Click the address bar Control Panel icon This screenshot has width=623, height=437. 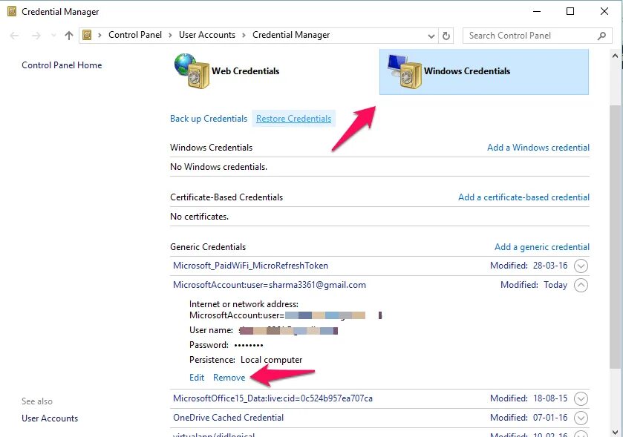coord(87,36)
